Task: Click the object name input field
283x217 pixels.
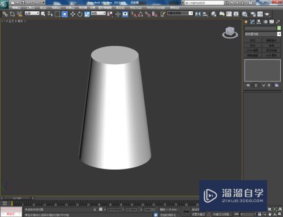Action: (x=260, y=28)
